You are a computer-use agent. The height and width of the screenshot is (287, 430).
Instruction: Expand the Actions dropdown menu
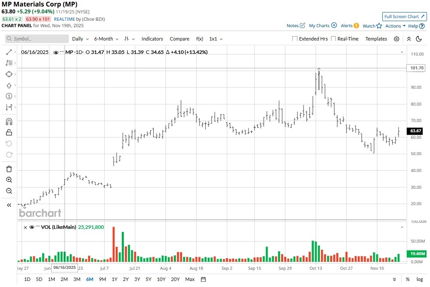395,26
